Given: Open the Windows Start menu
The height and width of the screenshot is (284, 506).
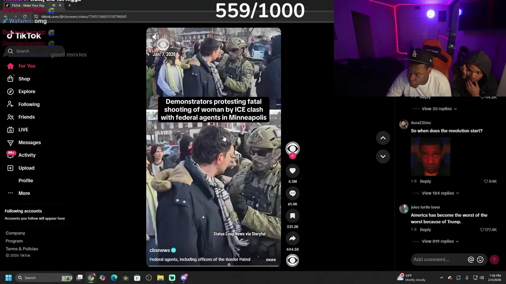Looking at the screenshot, I should [x=8, y=278].
